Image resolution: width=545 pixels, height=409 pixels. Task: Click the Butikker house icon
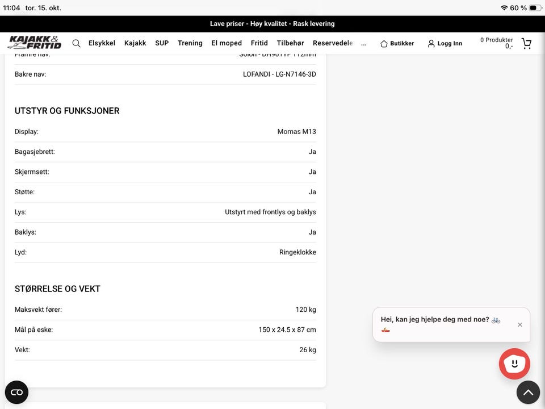tap(384, 44)
